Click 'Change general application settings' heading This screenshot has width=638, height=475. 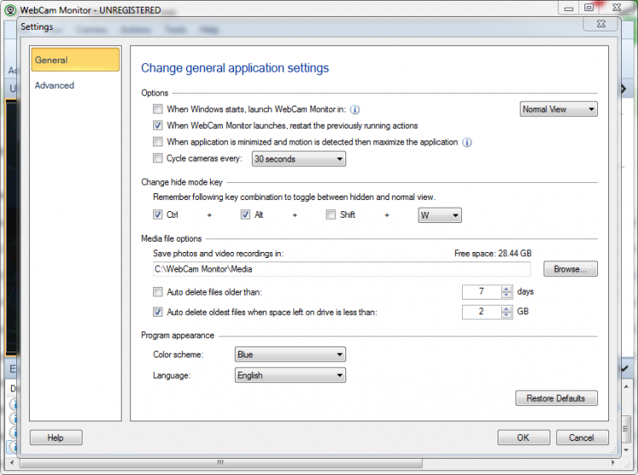click(x=235, y=68)
